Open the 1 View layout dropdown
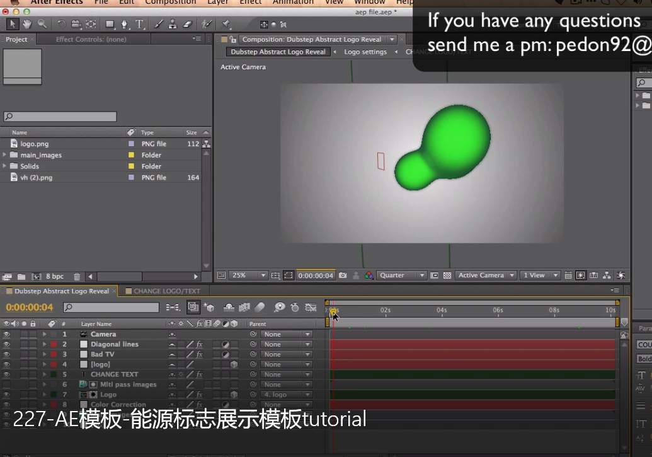652x457 pixels. click(x=540, y=275)
